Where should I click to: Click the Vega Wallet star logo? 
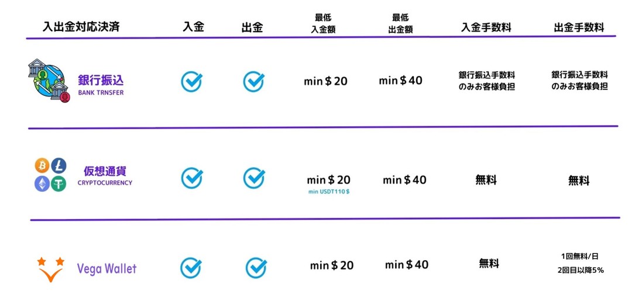click(50, 269)
